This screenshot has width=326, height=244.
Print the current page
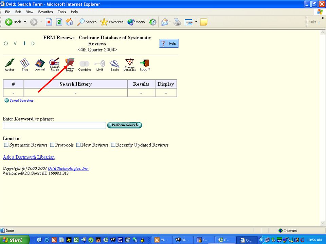click(x=177, y=22)
